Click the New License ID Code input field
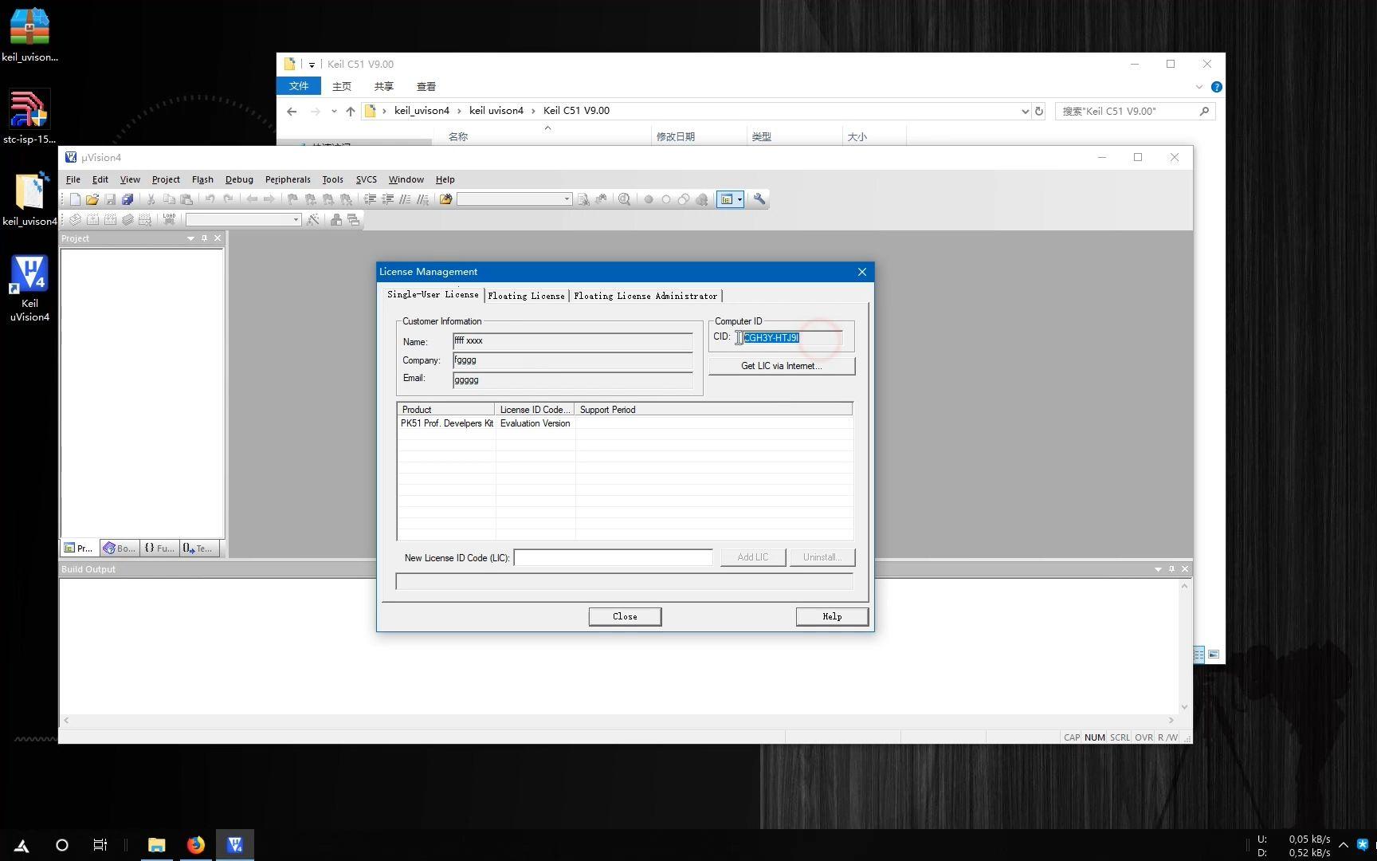This screenshot has height=861, width=1377. (x=614, y=557)
